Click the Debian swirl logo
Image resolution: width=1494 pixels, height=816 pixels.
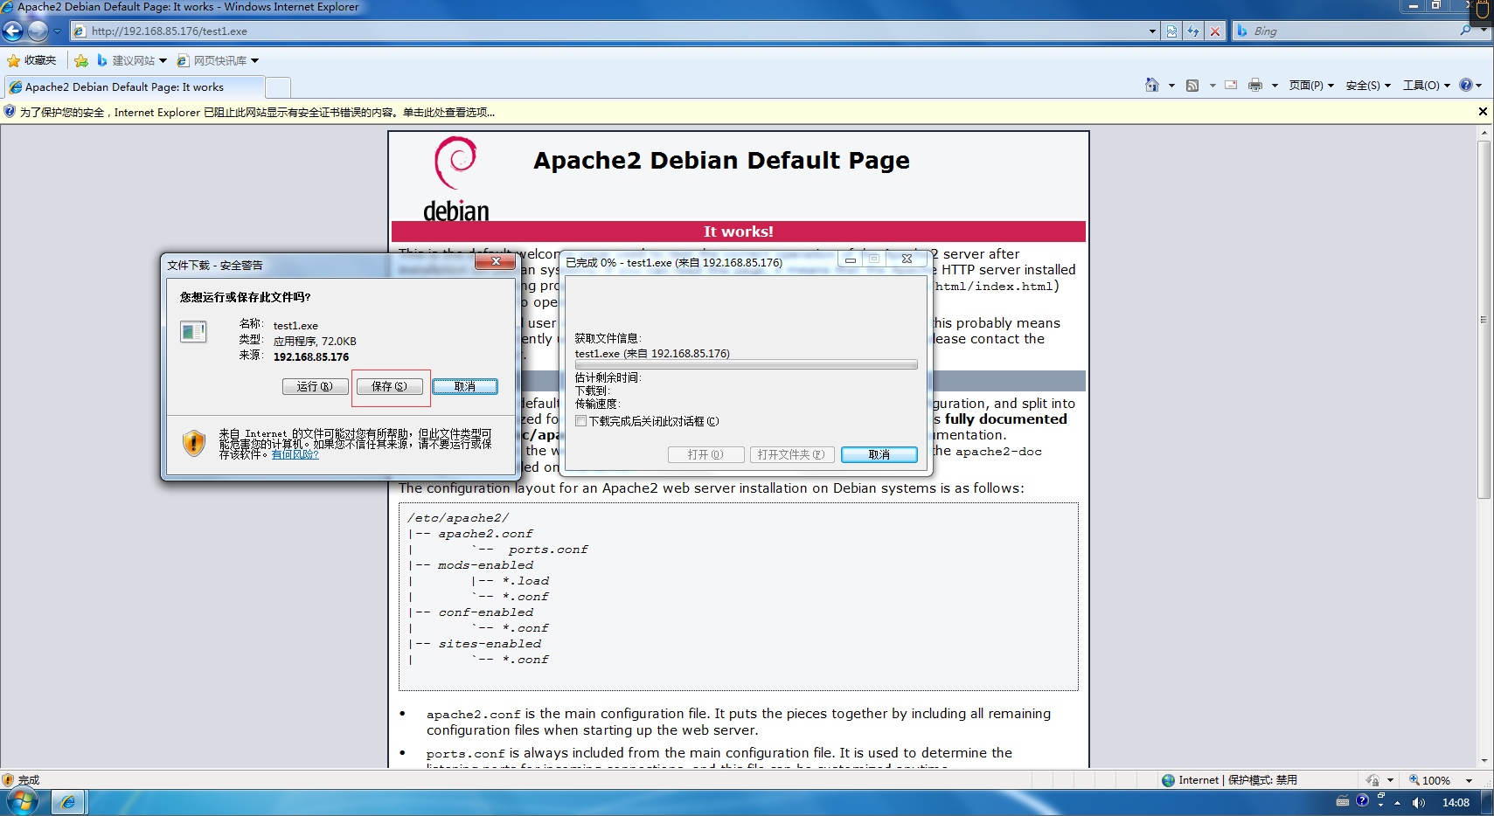[455, 162]
